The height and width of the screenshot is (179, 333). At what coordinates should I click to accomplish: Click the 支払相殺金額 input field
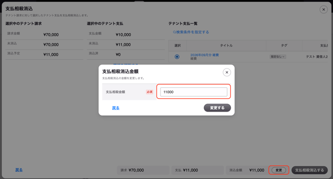[x=193, y=92]
